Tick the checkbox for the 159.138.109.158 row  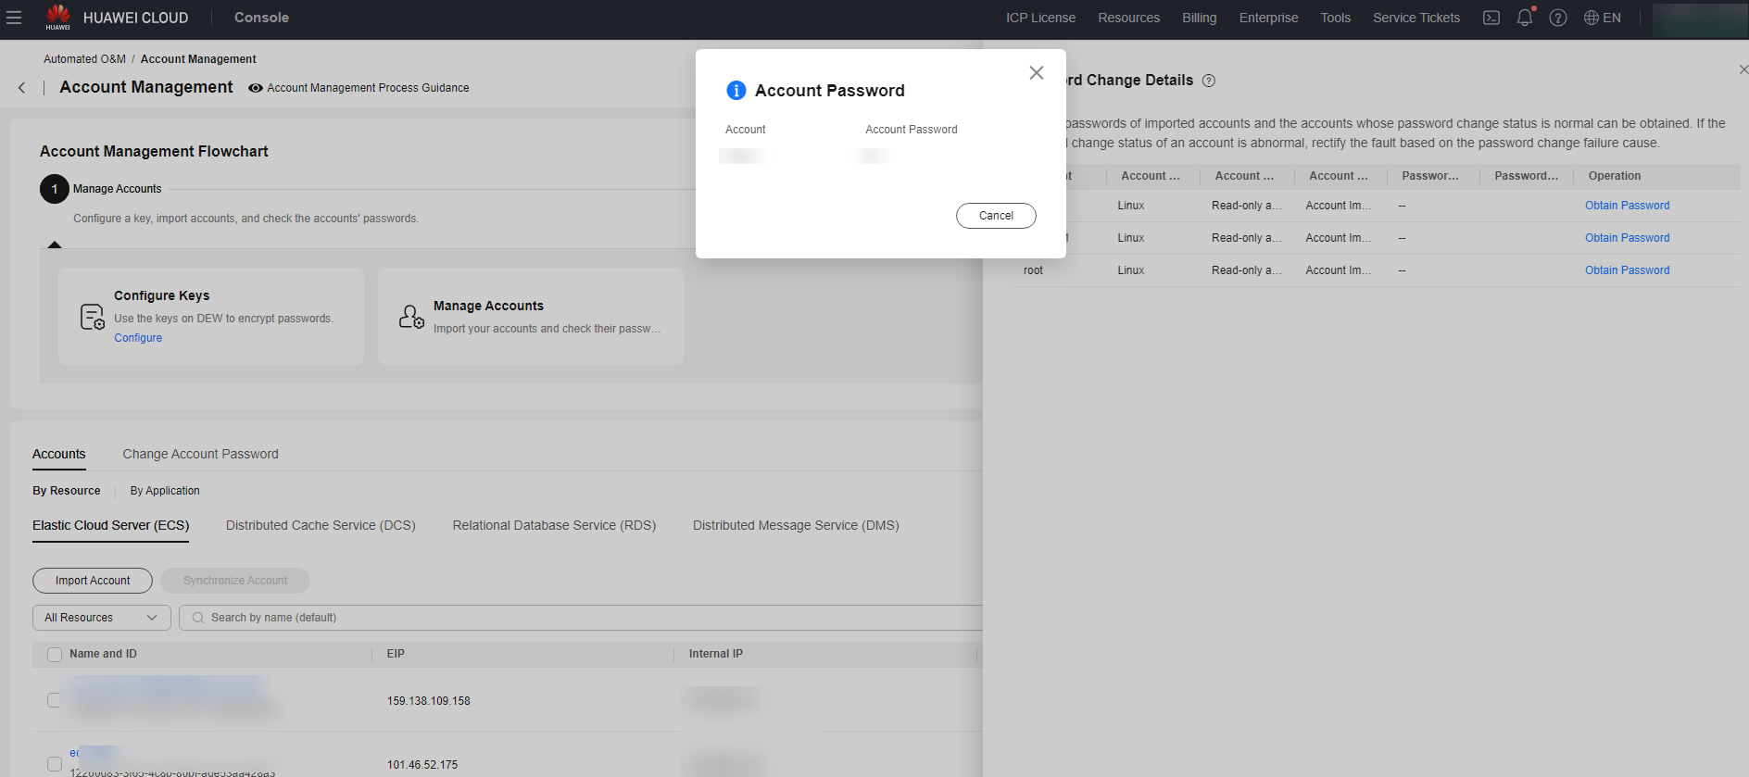coord(54,700)
